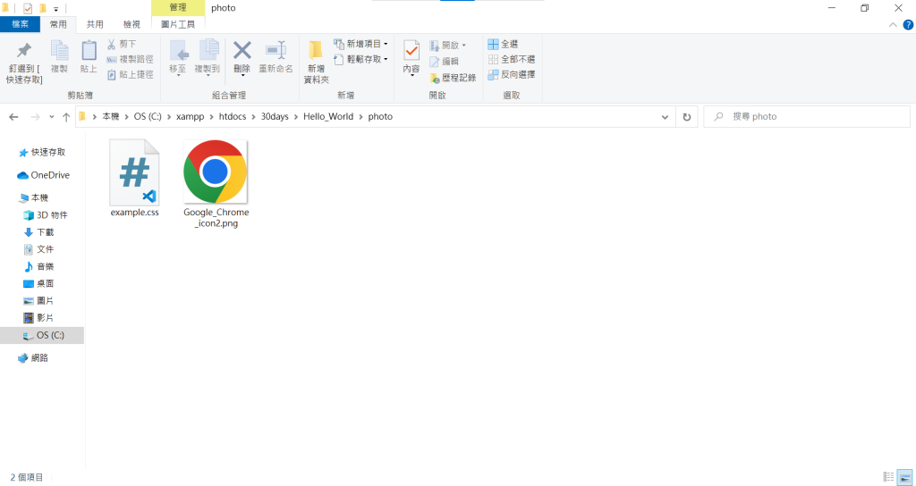
Task: Open the 輕鬆存取 dropdown
Action: [360, 59]
